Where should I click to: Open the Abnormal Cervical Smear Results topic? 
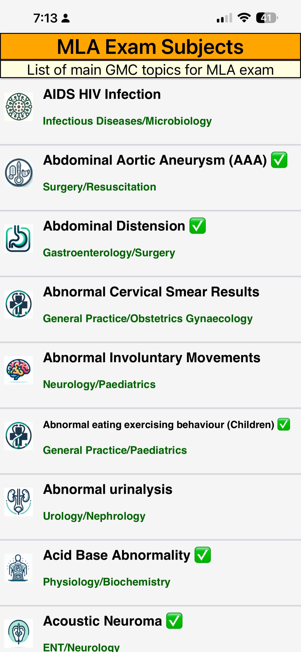point(151,292)
